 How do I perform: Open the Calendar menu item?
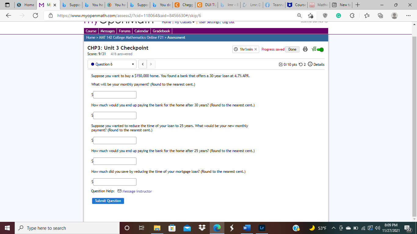click(x=142, y=31)
